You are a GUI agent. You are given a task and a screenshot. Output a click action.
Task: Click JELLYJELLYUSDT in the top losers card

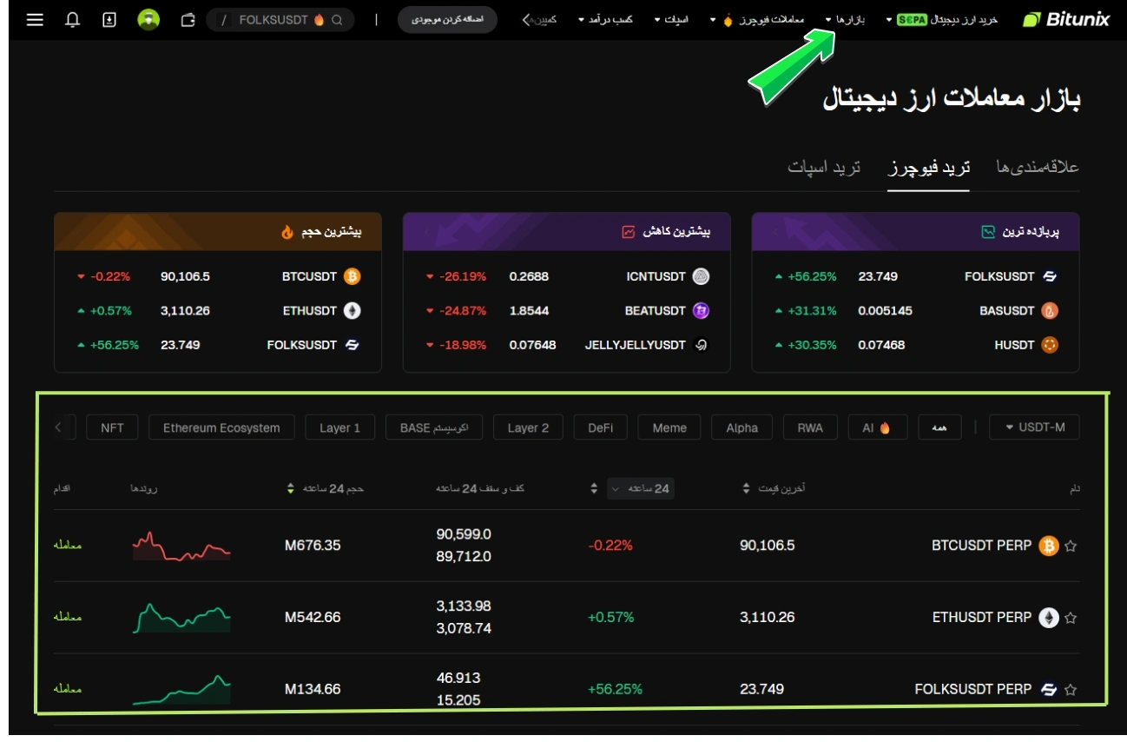point(636,345)
